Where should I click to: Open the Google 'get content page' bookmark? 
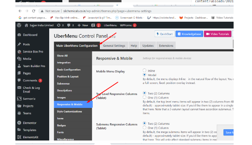33,18
